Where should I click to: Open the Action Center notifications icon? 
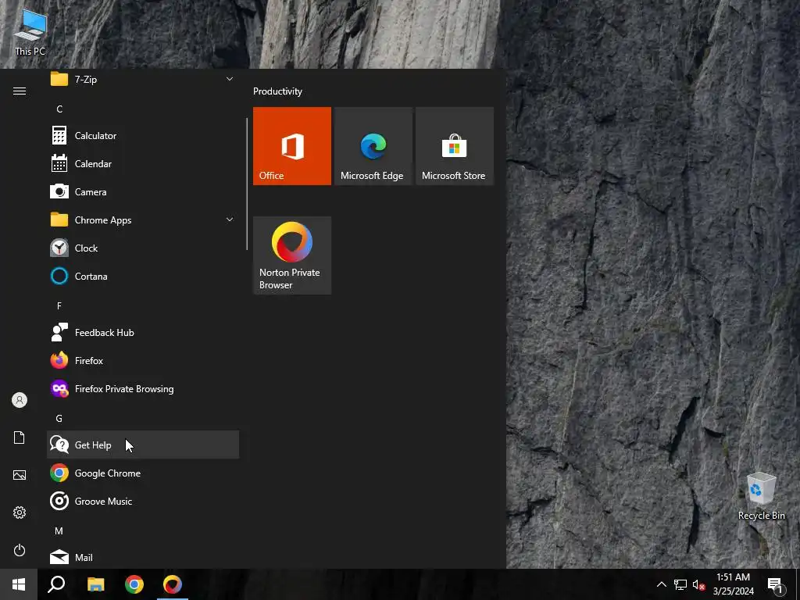coord(776,584)
